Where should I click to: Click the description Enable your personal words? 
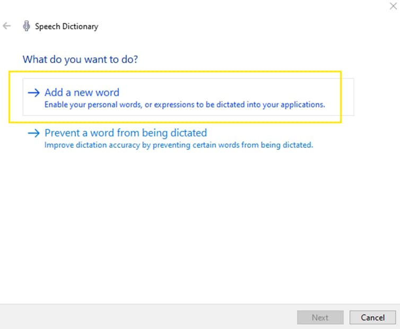click(x=185, y=105)
